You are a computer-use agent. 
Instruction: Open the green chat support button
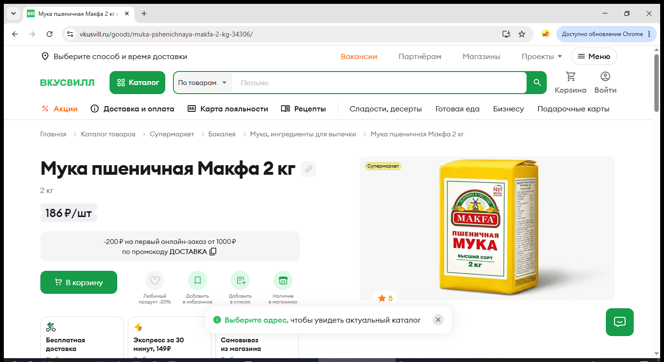tap(620, 322)
